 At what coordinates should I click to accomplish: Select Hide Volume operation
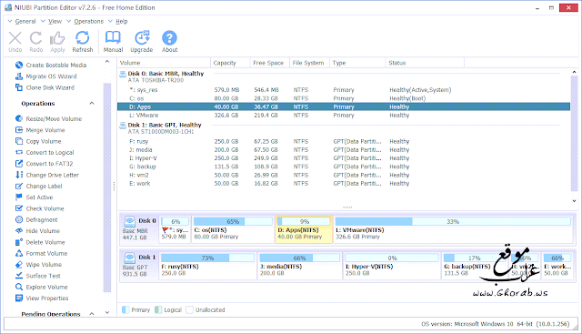37,231
